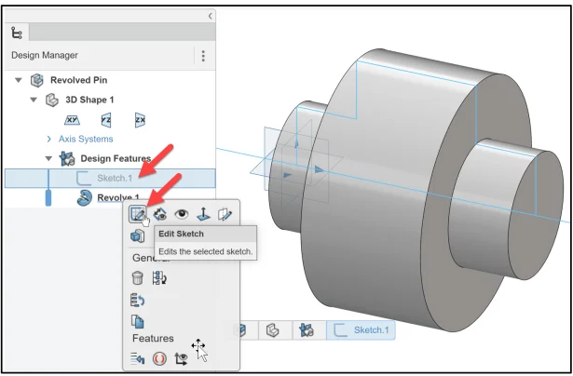
Task: Click the red circle icon under Features
Action: [158, 357]
